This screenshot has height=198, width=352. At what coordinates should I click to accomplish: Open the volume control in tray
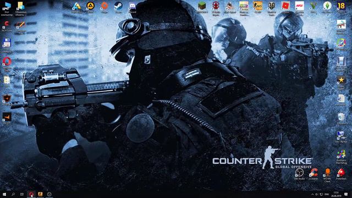click(x=317, y=194)
